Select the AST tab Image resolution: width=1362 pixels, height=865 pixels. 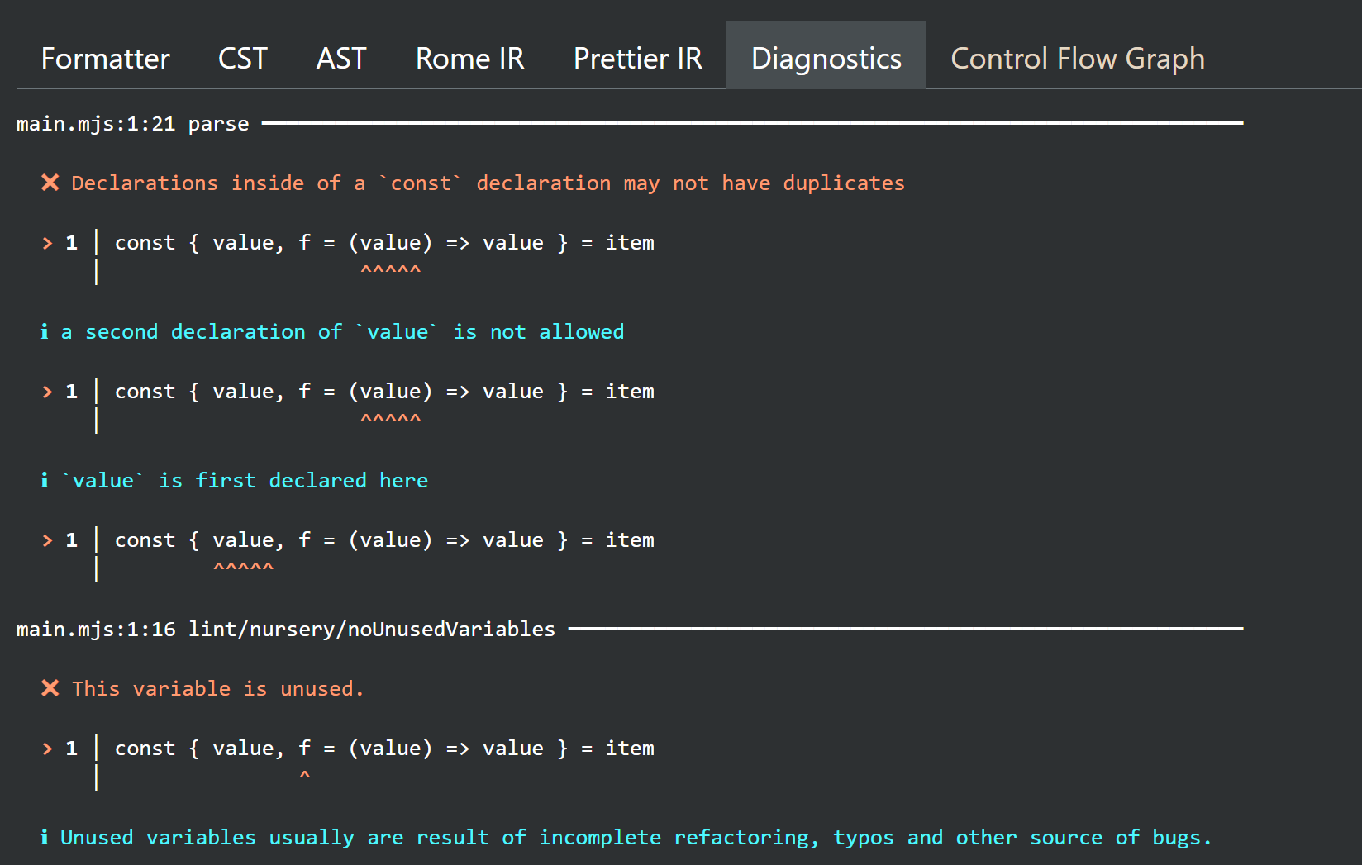click(340, 58)
